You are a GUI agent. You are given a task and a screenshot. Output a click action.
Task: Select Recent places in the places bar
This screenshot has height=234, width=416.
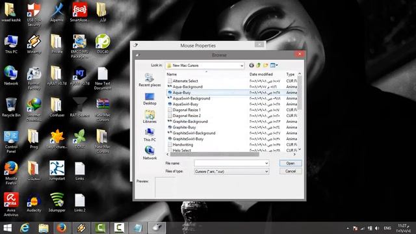pos(149,80)
